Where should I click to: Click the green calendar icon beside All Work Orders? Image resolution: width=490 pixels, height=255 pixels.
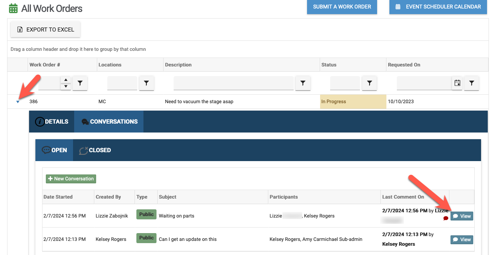tap(13, 8)
